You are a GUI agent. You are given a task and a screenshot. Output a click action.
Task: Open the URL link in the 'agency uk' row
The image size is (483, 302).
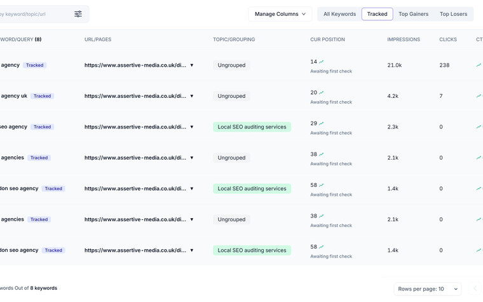[135, 96]
